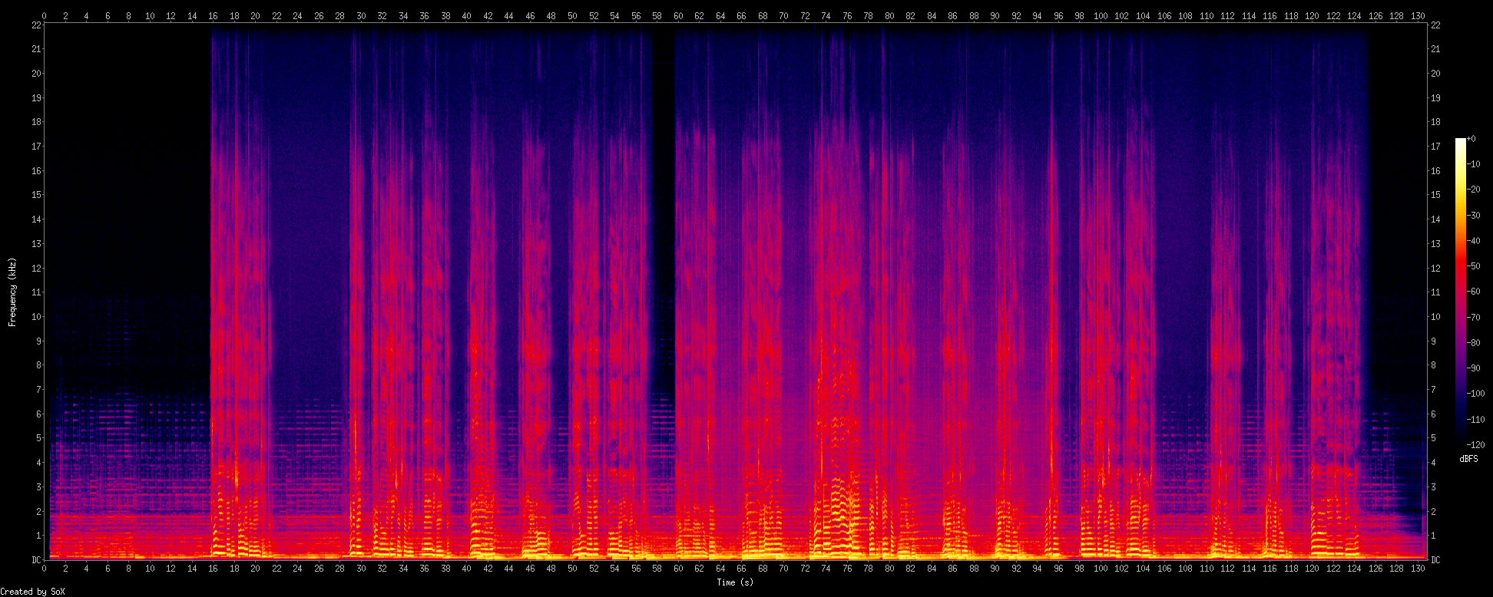The height and width of the screenshot is (597, 1493).
Task: Click the +0 top of dBFS color bar
Action: [1471, 139]
